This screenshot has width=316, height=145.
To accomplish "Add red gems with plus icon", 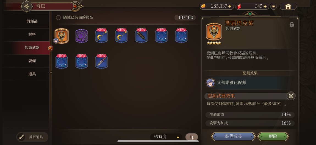I will 265,6.
